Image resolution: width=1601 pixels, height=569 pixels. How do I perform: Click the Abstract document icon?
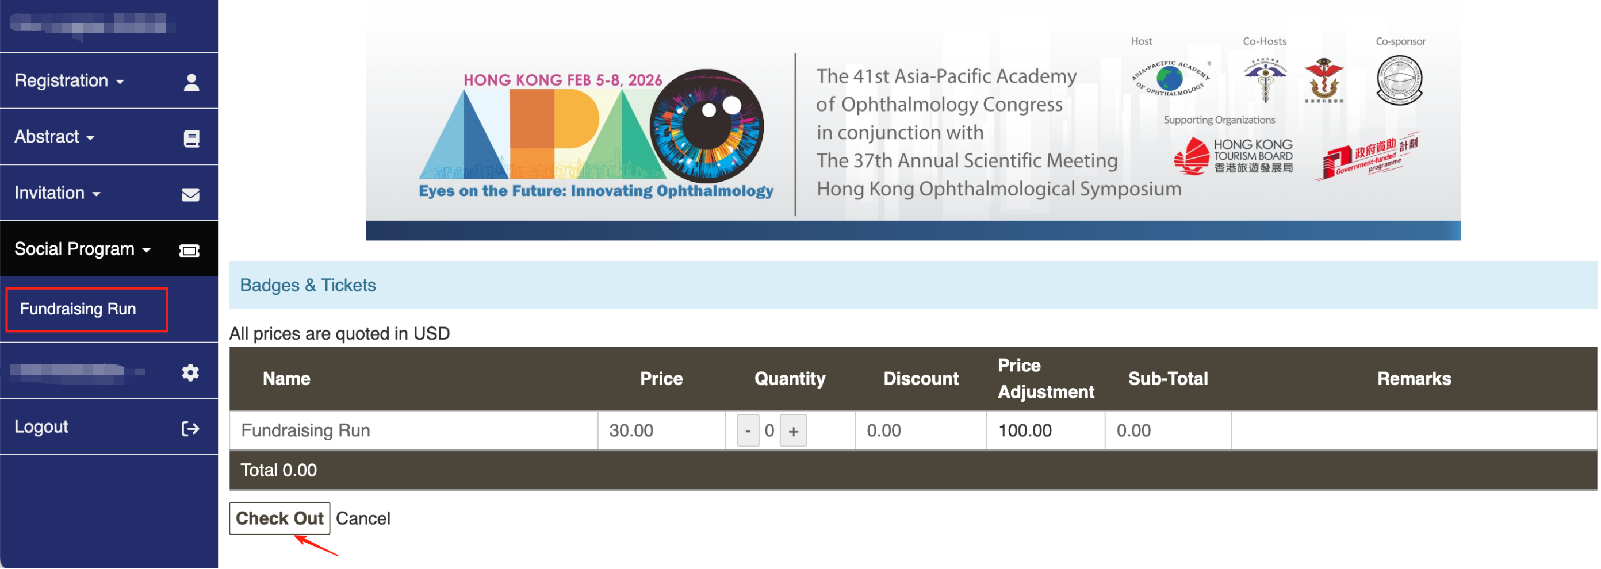coord(191,138)
